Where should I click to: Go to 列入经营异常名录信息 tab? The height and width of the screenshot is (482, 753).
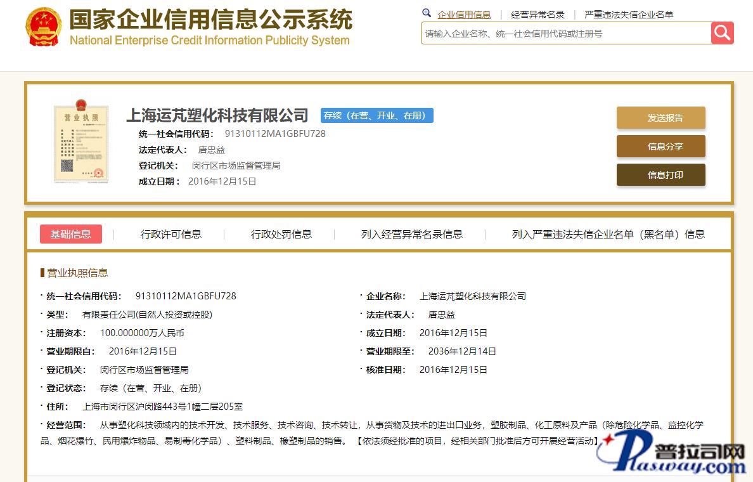[412, 234]
